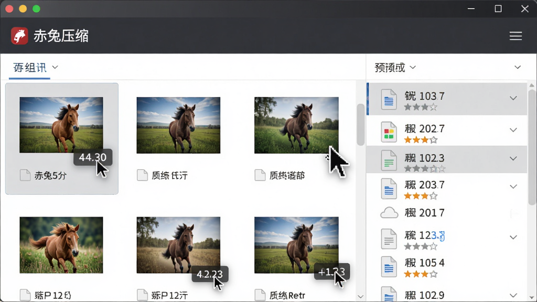537x302 pixels.
Task: Click the macOS-style yellow minimize button
Action: 23,9
